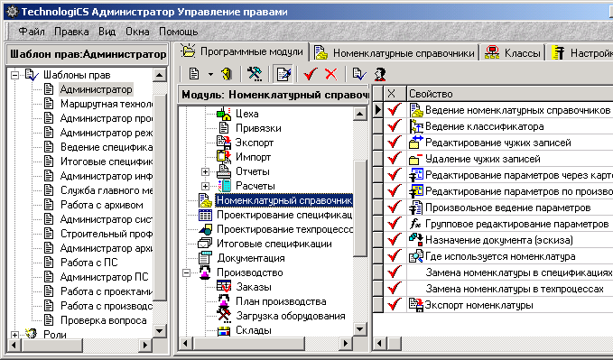The height and width of the screenshot is (360, 613).
Task: Switch to the Программные модули tab
Action: (243, 51)
